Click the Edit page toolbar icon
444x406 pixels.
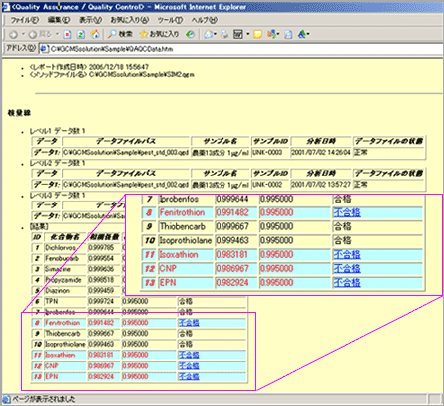point(238,34)
